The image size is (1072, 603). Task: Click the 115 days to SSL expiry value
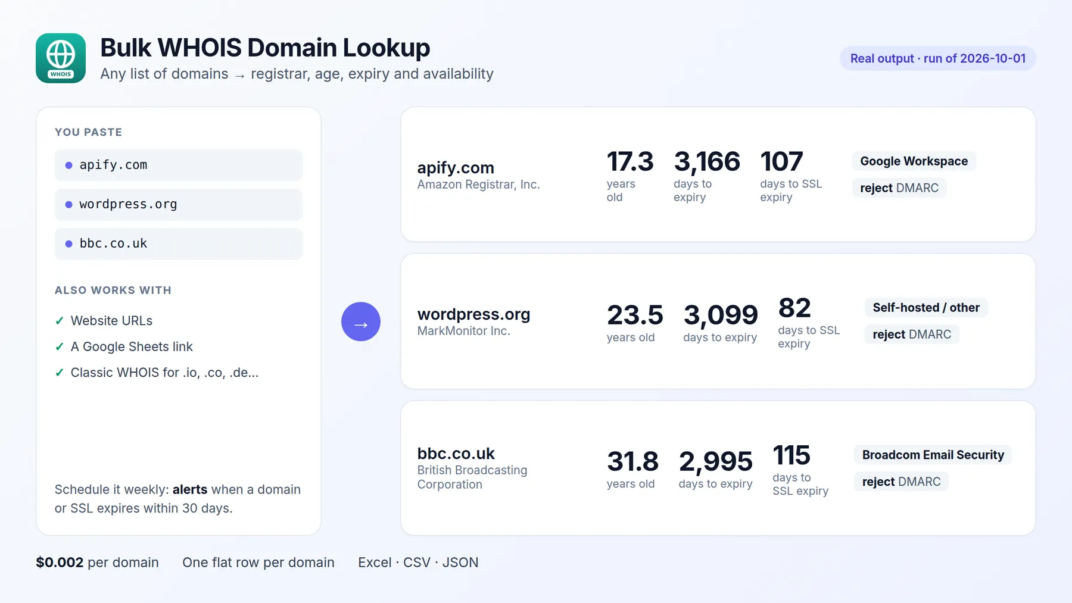[x=791, y=456]
